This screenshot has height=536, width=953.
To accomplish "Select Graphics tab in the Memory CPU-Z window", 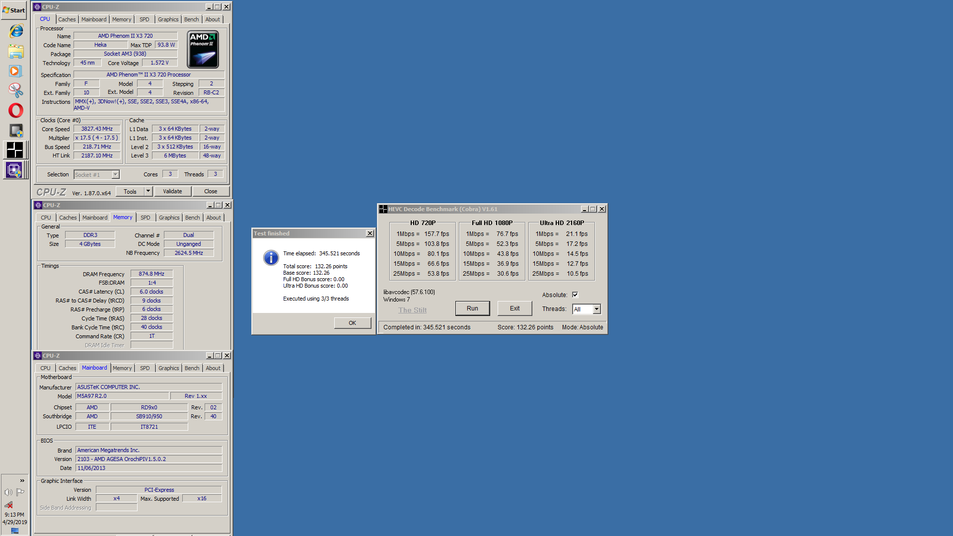I will [169, 218].
